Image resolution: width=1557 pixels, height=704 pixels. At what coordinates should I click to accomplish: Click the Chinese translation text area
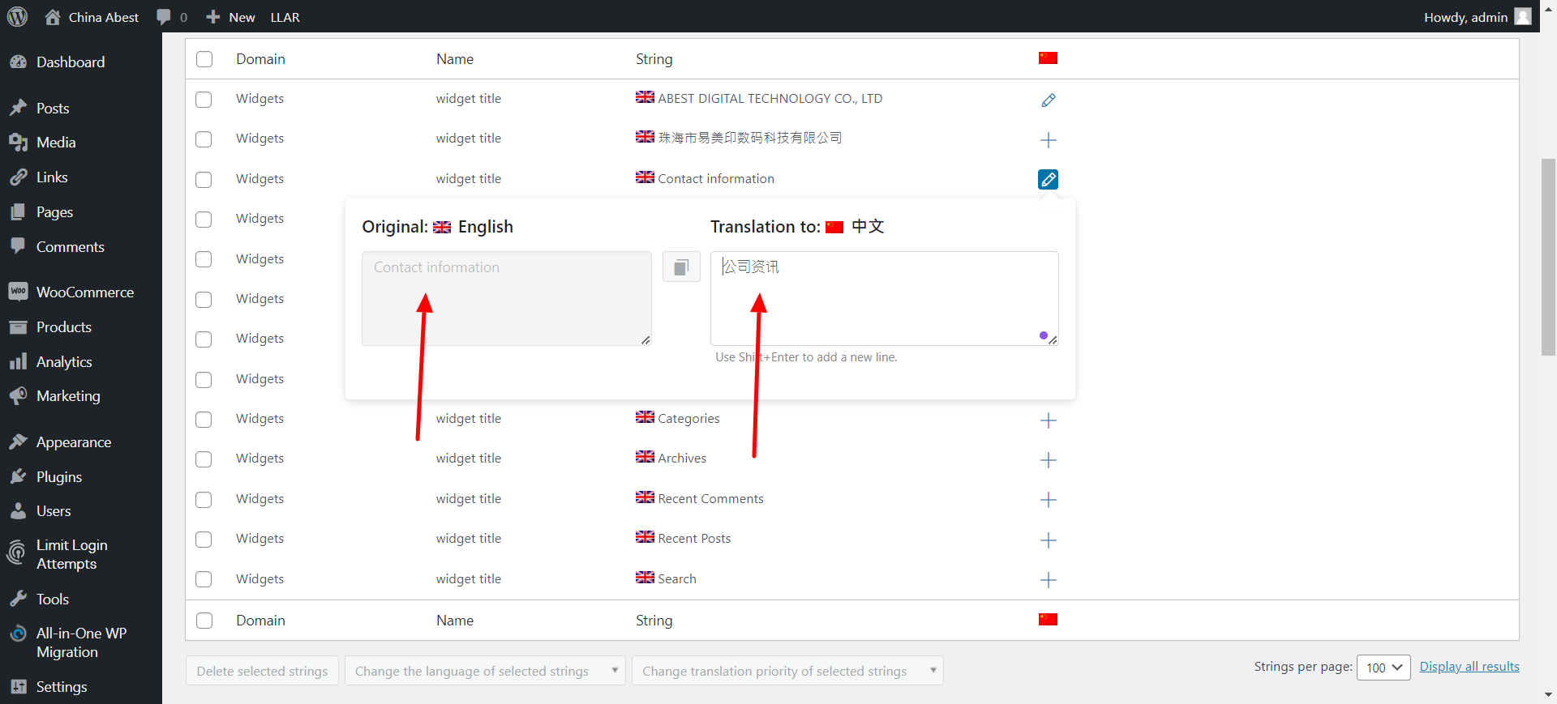884,298
